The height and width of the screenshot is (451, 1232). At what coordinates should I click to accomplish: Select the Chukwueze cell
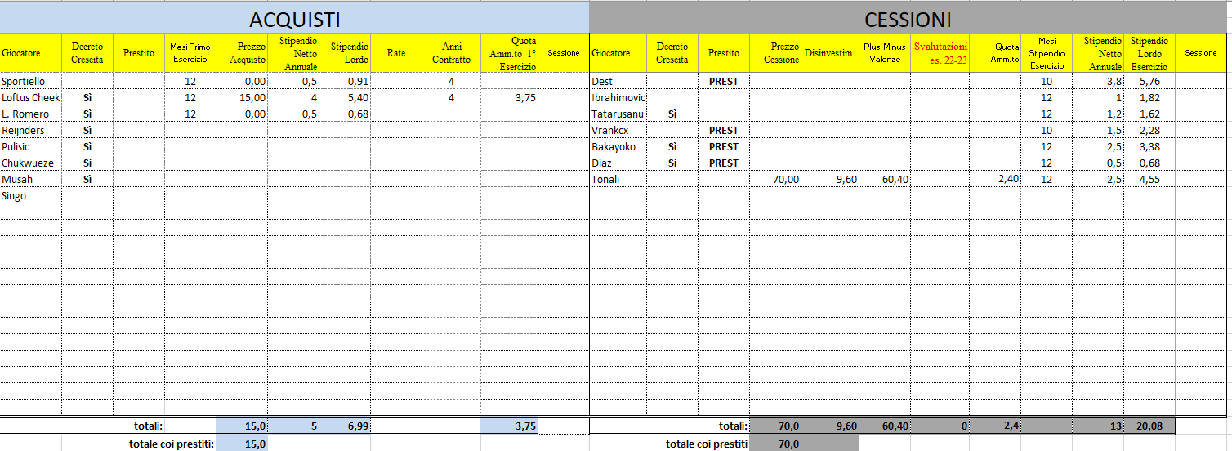tap(31, 163)
